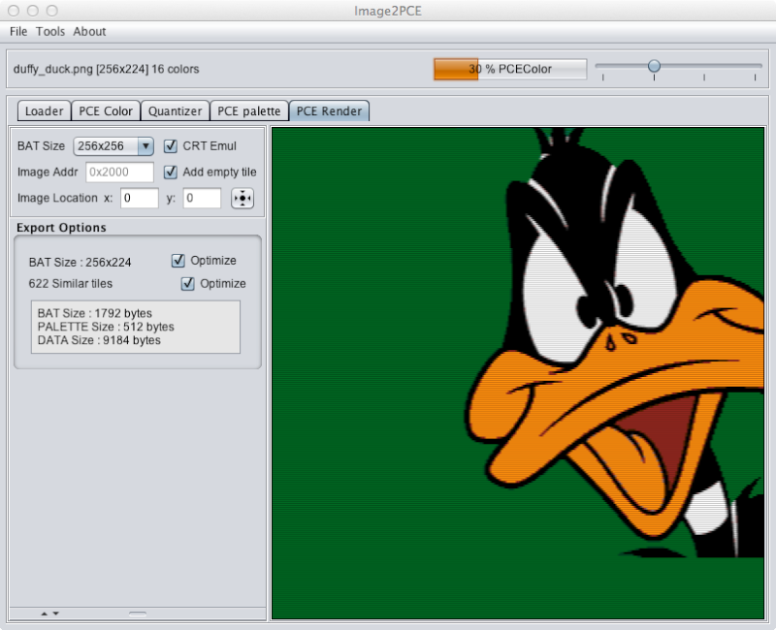Click the 'DATA Size : 9184 bytes' line
The height and width of the screenshot is (630, 776).
[99, 340]
